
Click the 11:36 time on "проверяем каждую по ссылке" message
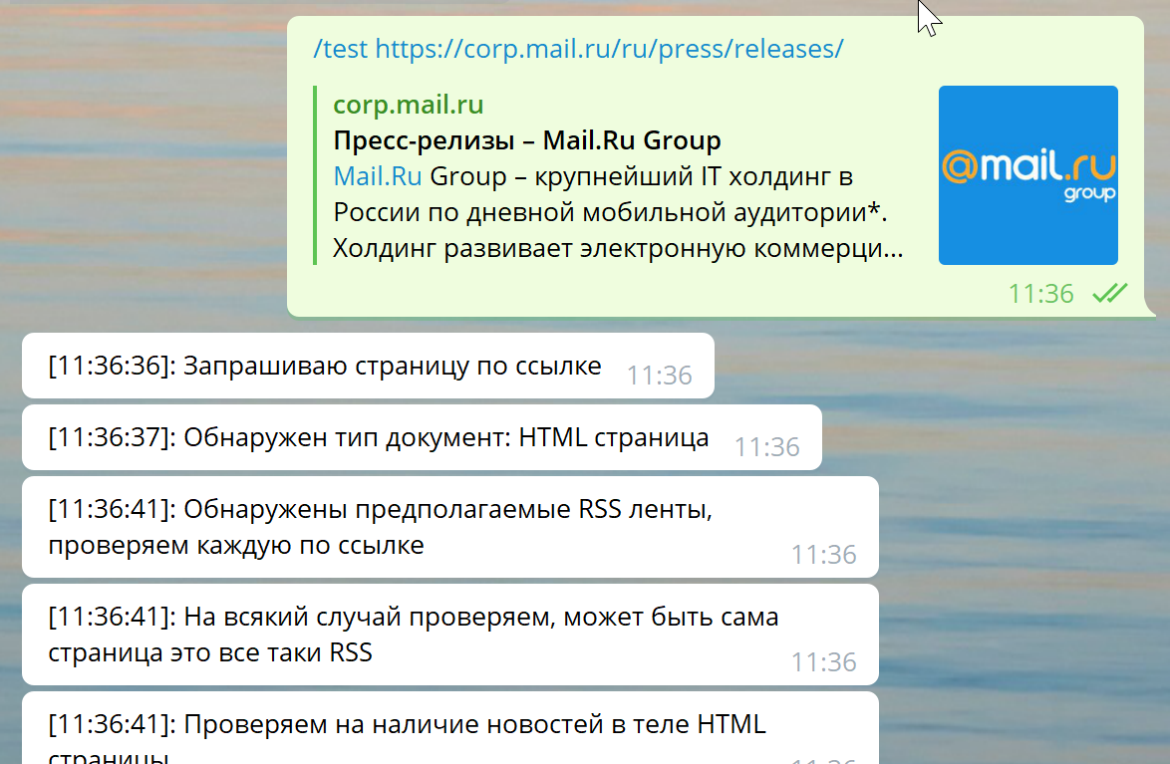click(x=824, y=555)
